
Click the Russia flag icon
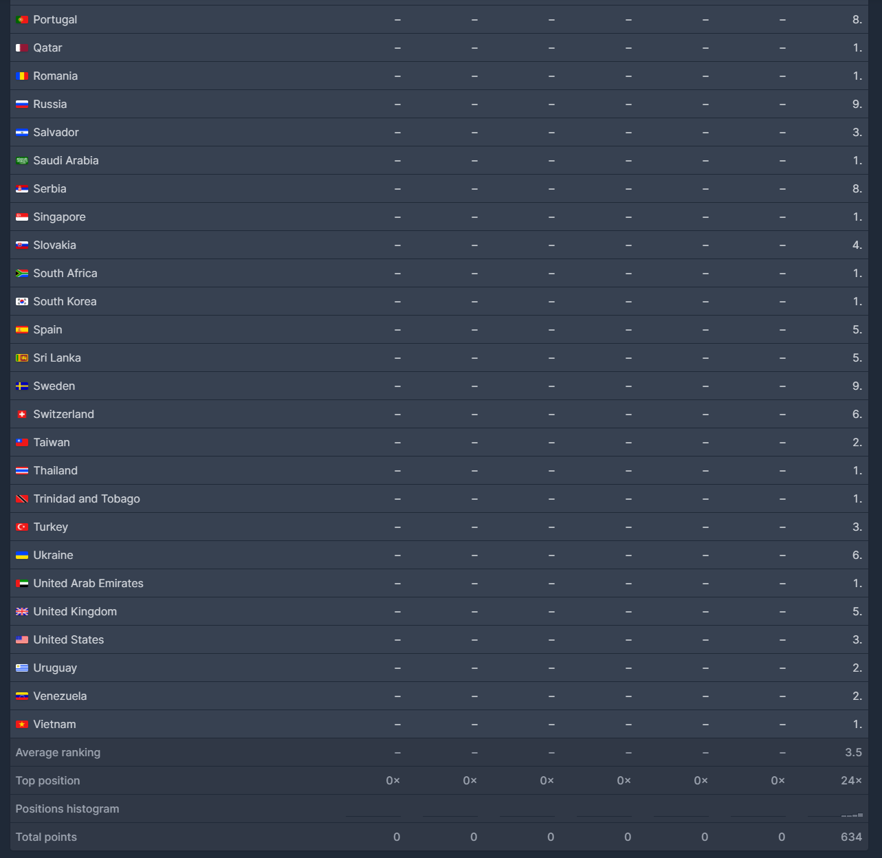click(x=22, y=104)
